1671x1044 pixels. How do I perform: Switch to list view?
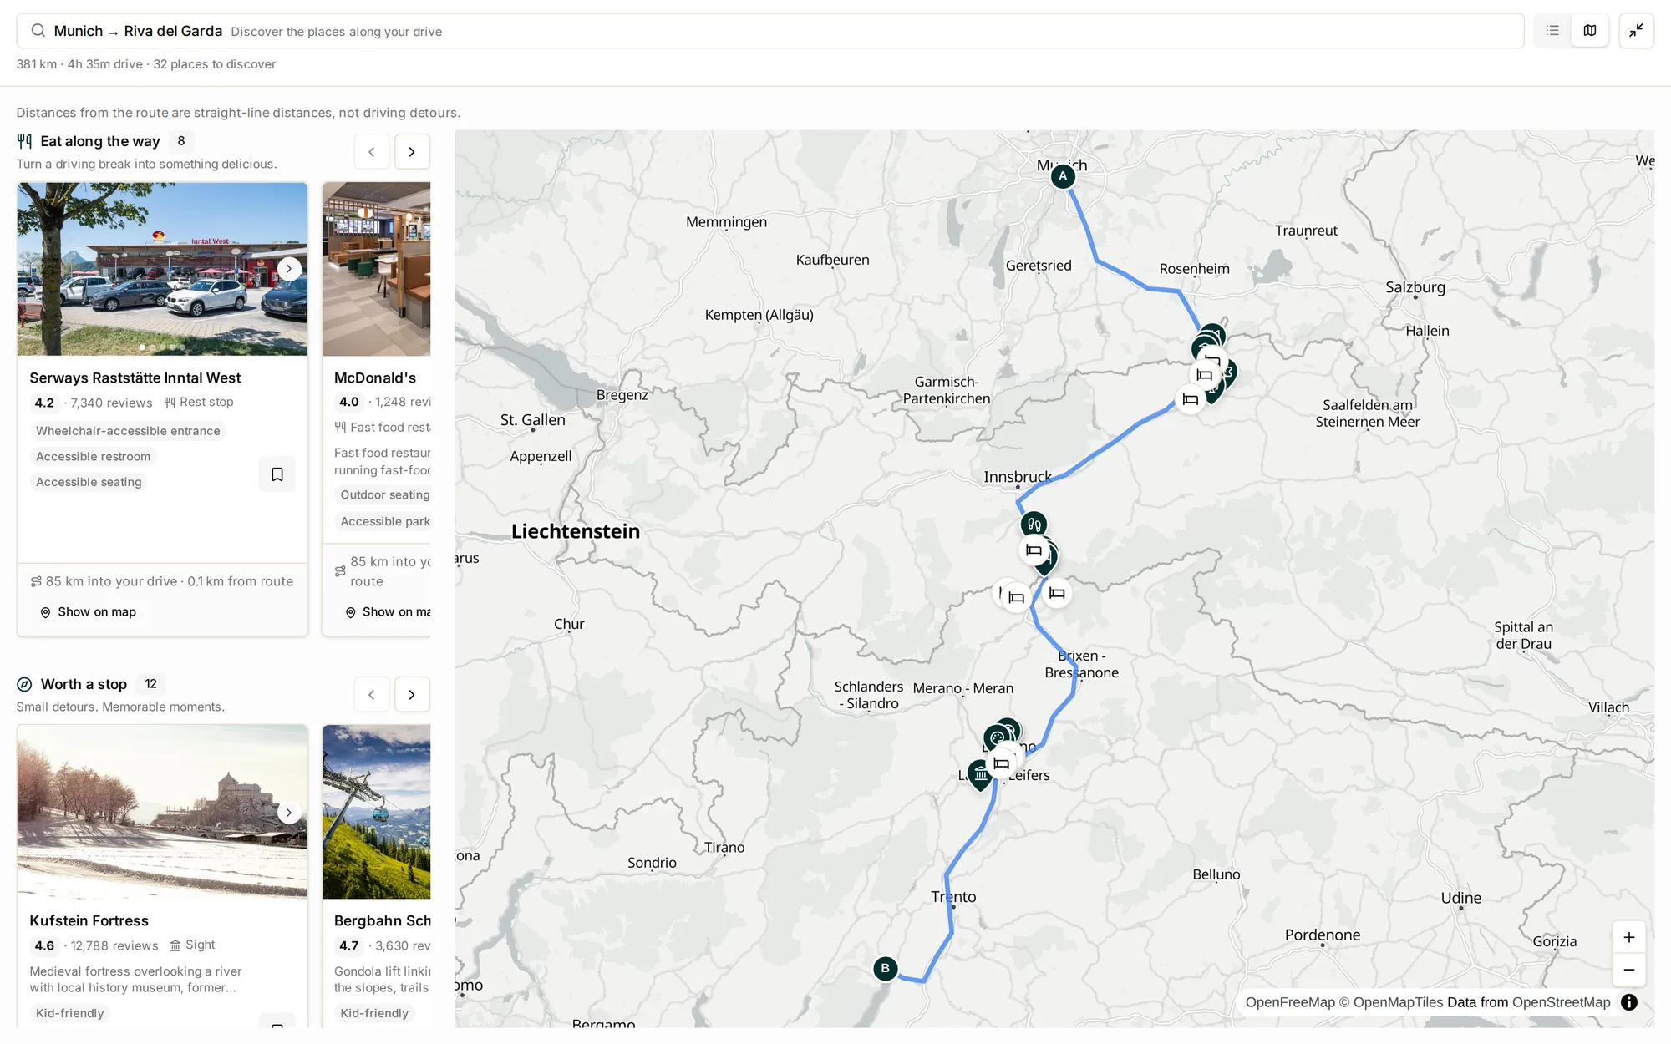[1552, 31]
